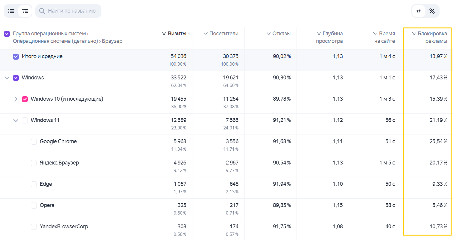Open filter icon for Блокировка рекламы column
453x240 pixels.
pos(414,34)
